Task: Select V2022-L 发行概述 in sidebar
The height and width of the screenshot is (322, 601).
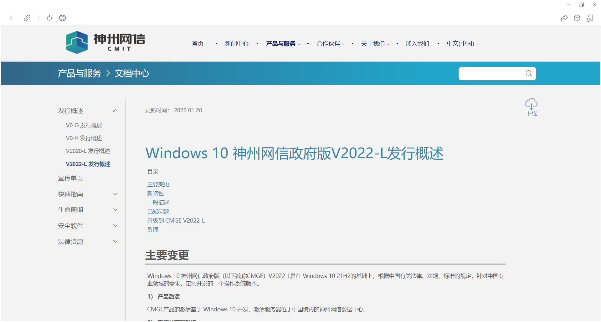Action: (x=88, y=164)
